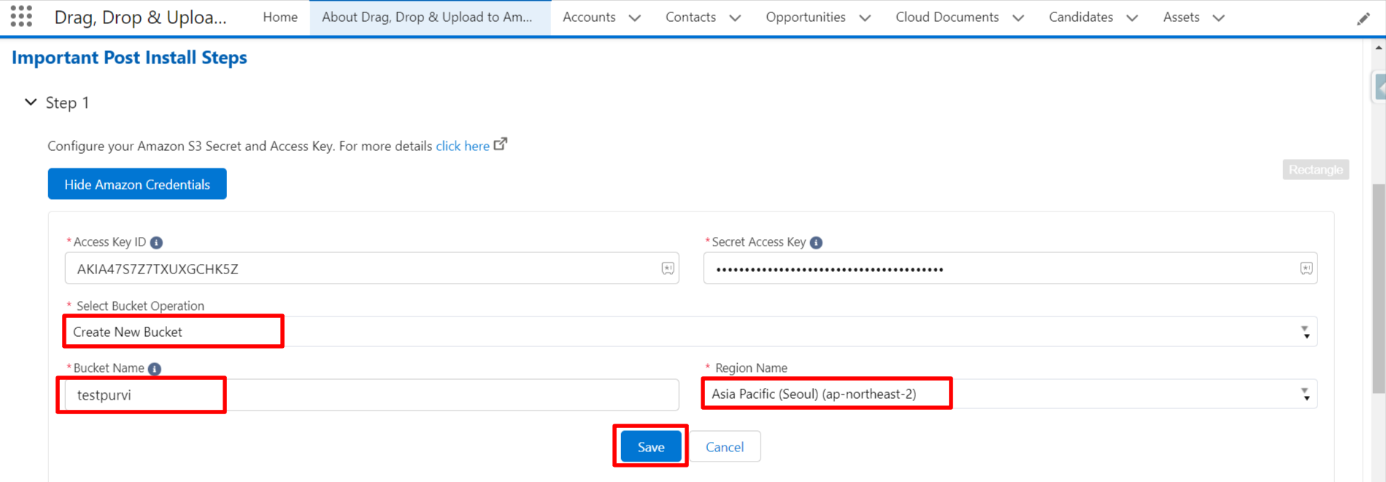The image size is (1386, 482).
Task: Click the Drag, Drop & Uploa... app name
Action: point(141,17)
